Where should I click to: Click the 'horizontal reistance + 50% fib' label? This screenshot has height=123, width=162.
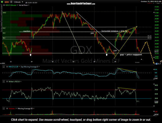[x=114, y=31]
